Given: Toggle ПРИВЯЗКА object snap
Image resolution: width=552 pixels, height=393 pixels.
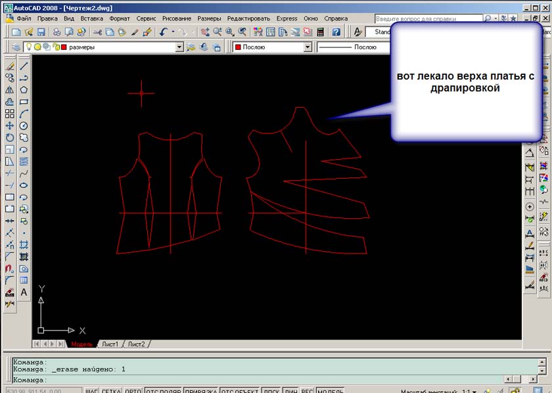Looking at the screenshot, I should pyautogui.click(x=201, y=391).
